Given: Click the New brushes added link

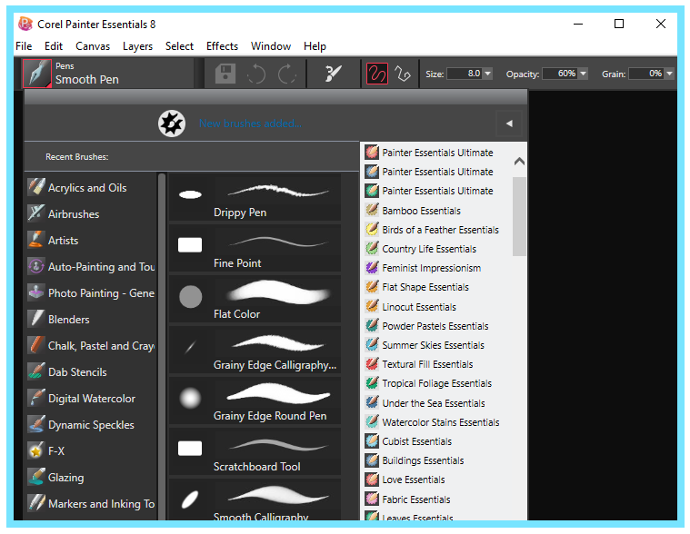Looking at the screenshot, I should [x=250, y=124].
